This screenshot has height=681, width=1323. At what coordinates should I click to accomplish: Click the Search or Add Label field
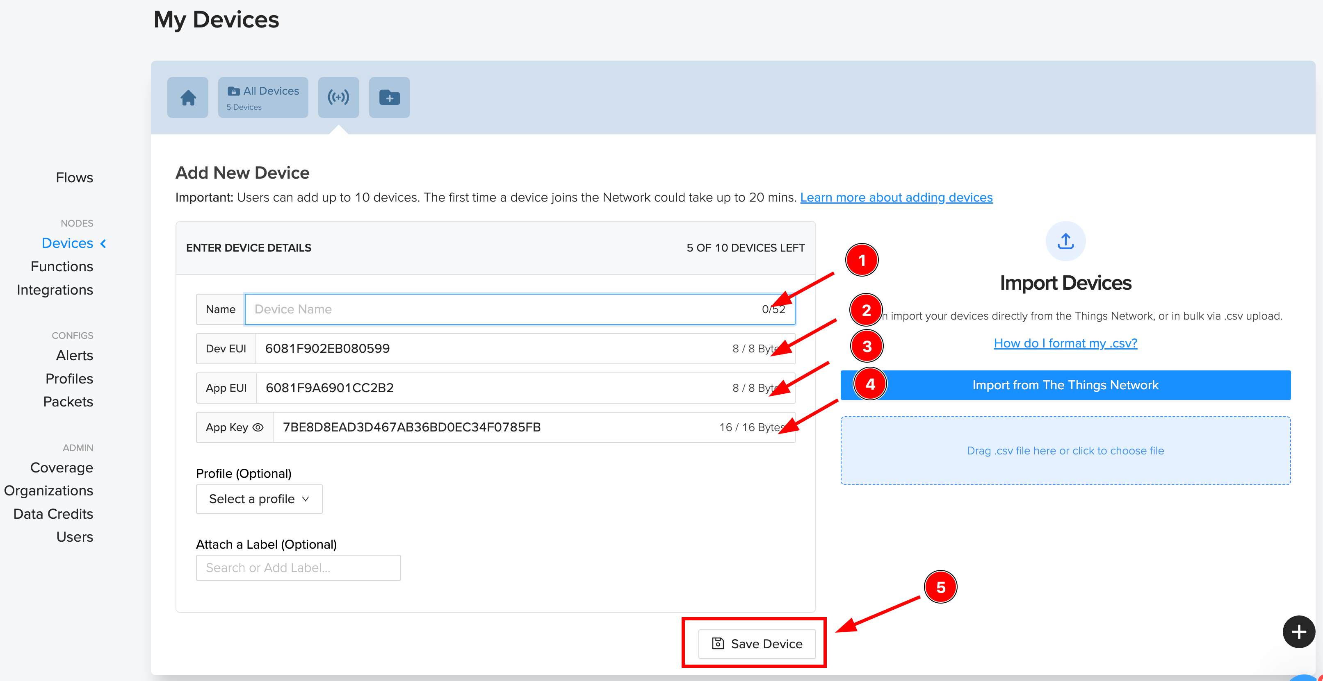click(298, 567)
